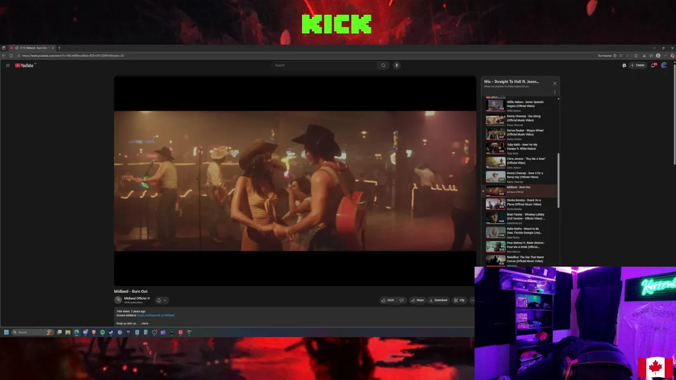The width and height of the screenshot is (676, 380).
Task: Open Brave browser from the taskbar
Action: click(94, 332)
